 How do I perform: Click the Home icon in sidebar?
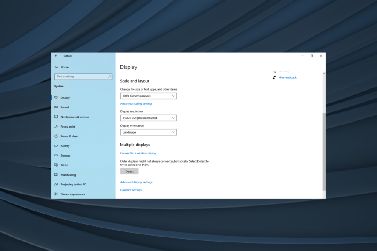click(56, 67)
